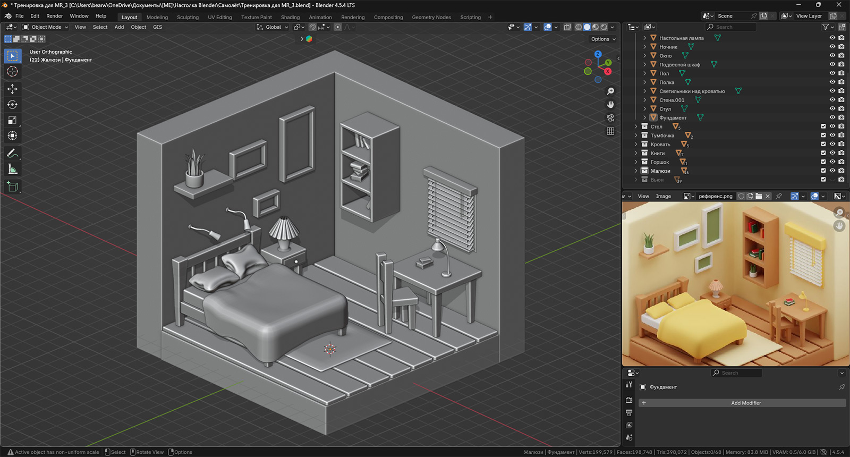Toggle visibility of the Кровать collection
The height and width of the screenshot is (457, 850).
point(832,144)
